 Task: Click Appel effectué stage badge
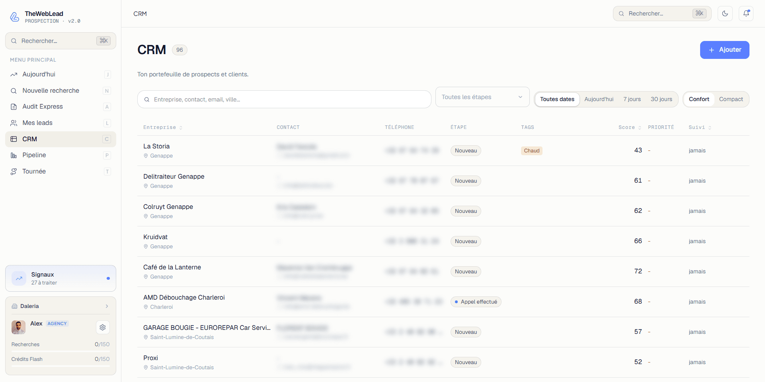click(x=476, y=302)
